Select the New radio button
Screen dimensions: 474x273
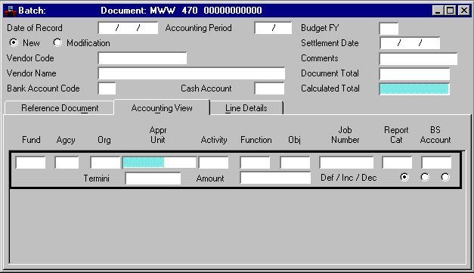[14, 42]
